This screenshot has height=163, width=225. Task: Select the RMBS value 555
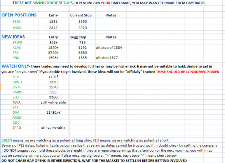(x=53, y=92)
